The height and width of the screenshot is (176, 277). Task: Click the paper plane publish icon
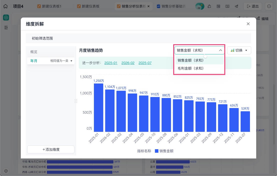236,6
